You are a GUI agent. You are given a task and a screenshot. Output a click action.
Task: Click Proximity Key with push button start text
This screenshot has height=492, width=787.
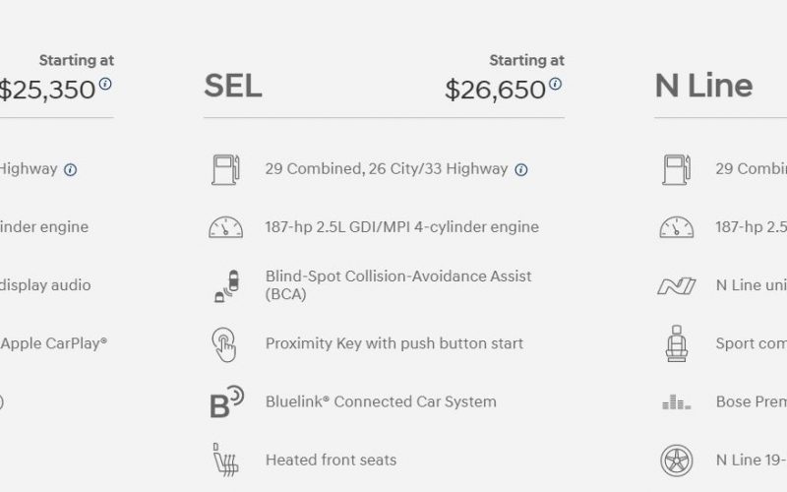pyautogui.click(x=394, y=343)
